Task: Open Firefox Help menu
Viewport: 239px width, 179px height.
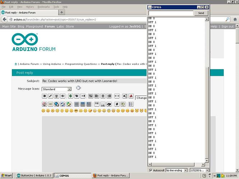Action: coord(65,7)
